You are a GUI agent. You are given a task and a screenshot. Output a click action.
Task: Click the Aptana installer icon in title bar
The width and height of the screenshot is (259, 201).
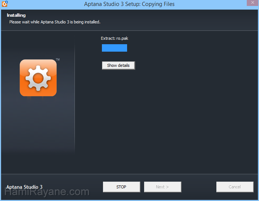point(4,4)
